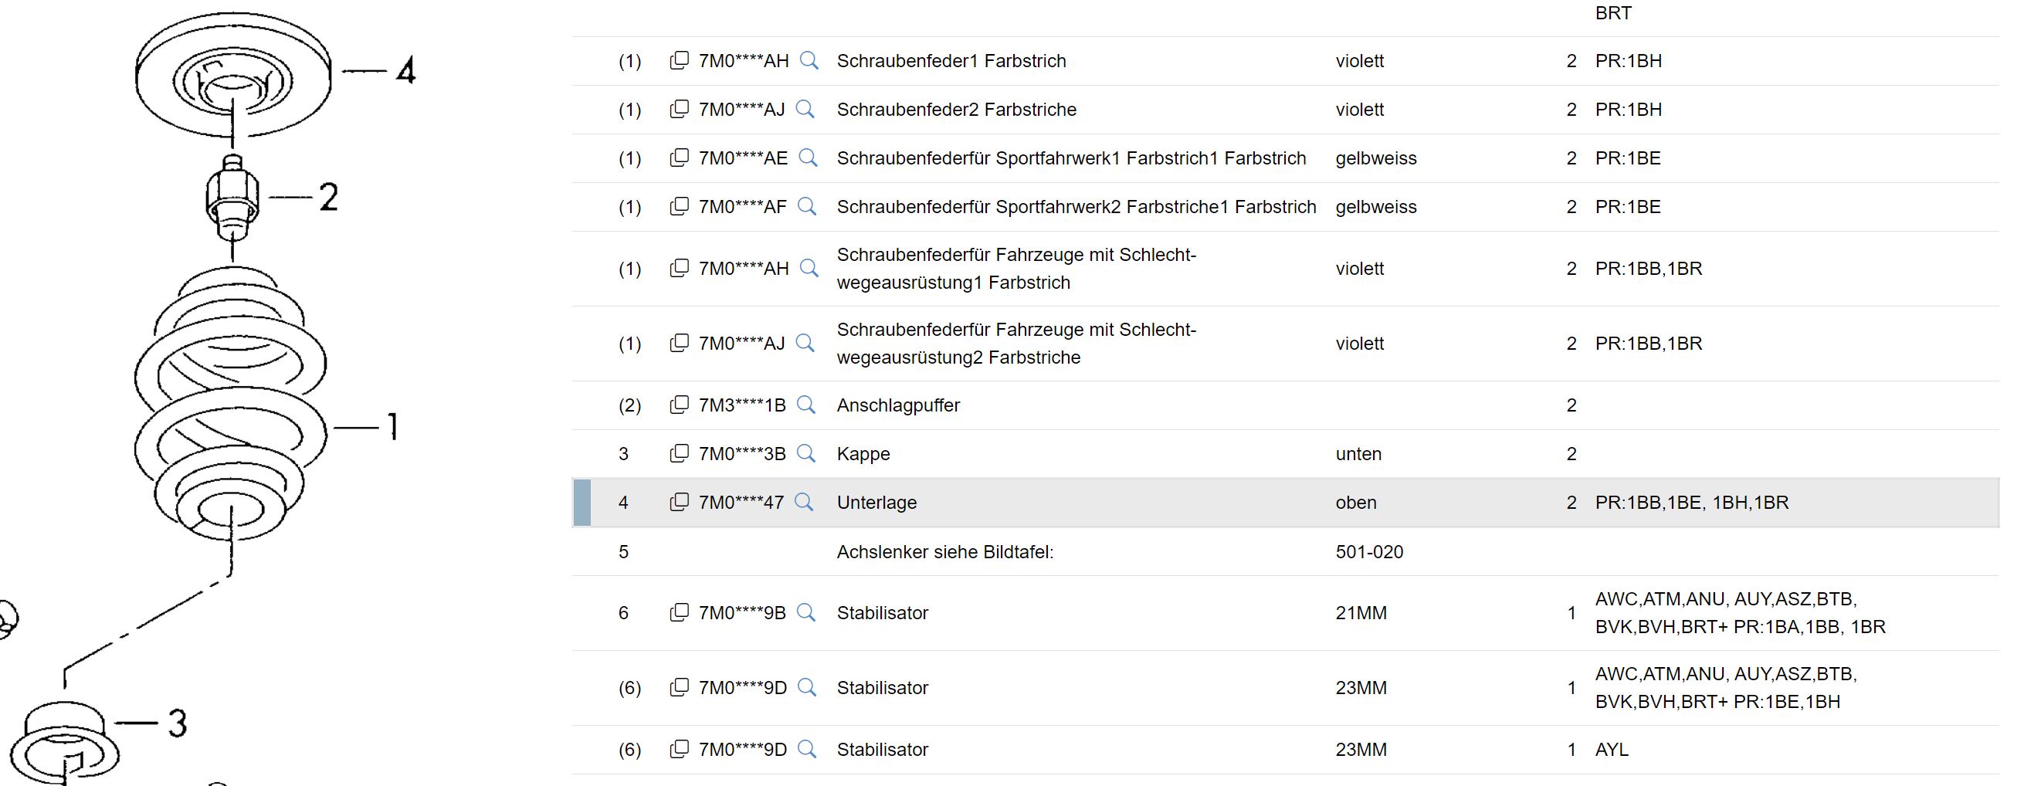Screen dimensions: 2041x786
Task: Copy Unterlage part number 7M0****47
Action: [x=679, y=503]
